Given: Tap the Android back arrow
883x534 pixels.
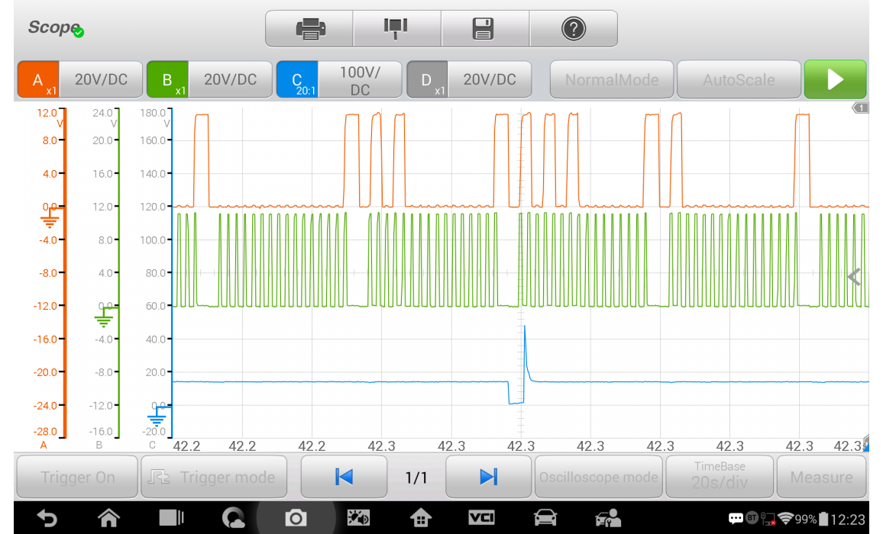Looking at the screenshot, I should point(47,519).
